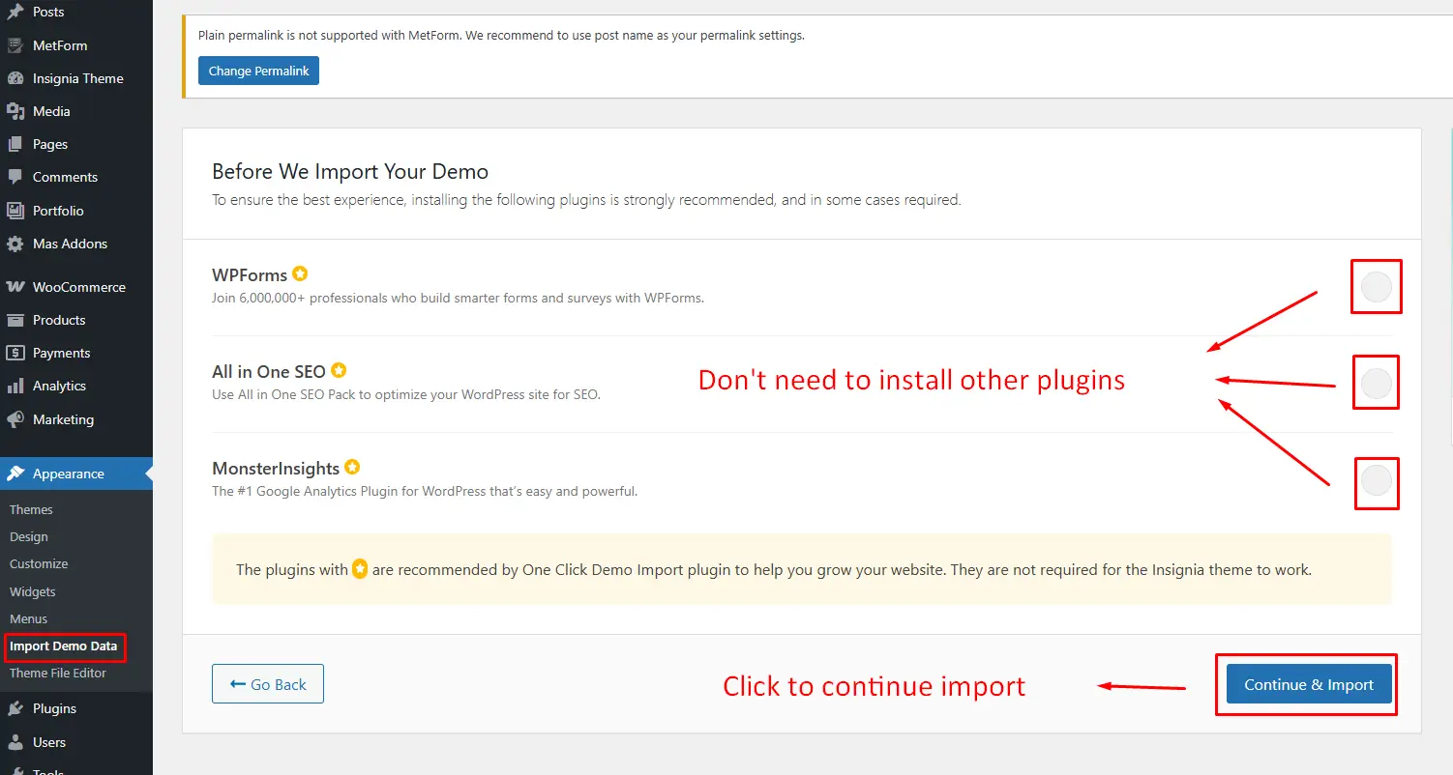Click the "Join 6,000,000+ professionals" description text
The height and width of the screenshot is (775, 1453).
coord(458,298)
